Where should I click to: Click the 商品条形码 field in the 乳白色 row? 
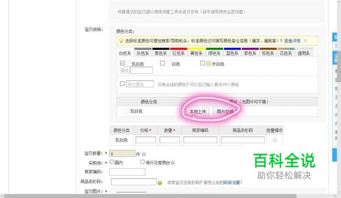point(243,140)
